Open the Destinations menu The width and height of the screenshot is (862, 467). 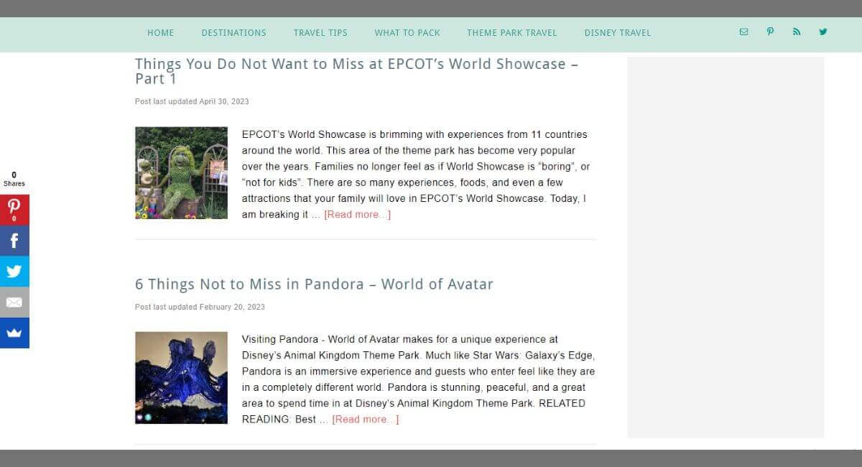(233, 32)
